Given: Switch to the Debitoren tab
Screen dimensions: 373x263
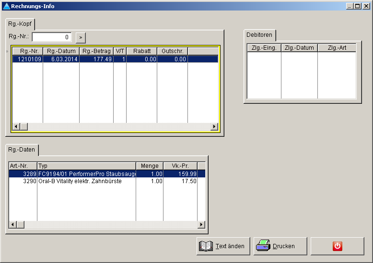Looking at the screenshot, I should 259,35.
